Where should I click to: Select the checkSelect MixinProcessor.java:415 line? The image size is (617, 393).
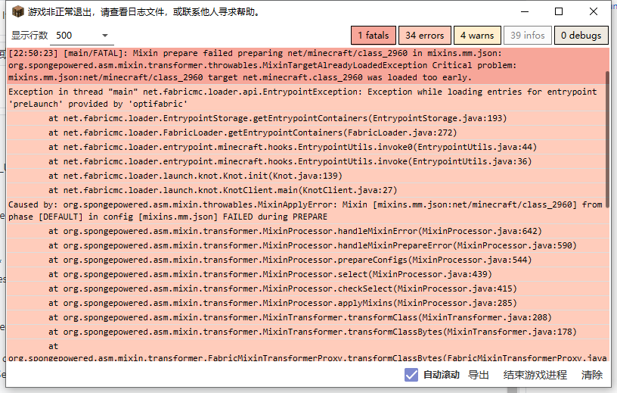point(306,289)
